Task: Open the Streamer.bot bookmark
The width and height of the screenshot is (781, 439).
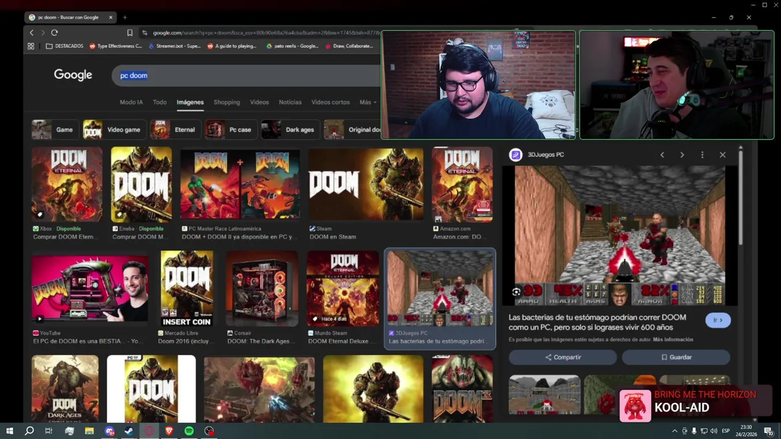Action: (x=174, y=46)
